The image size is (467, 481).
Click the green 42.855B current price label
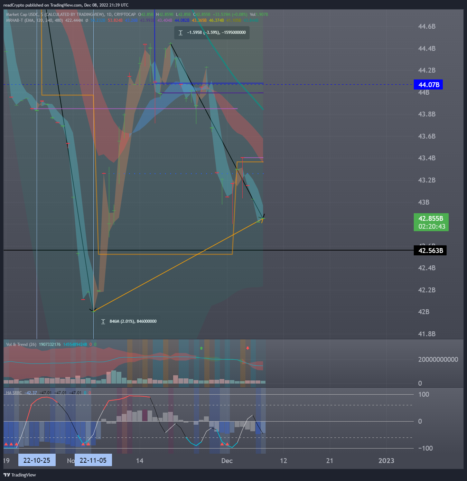coord(431,218)
